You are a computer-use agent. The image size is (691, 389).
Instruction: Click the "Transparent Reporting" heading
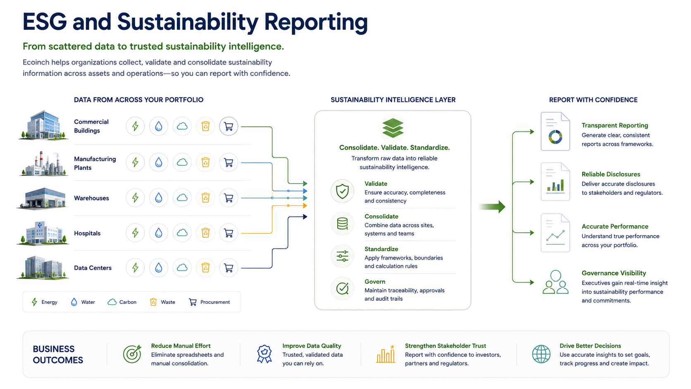point(615,125)
